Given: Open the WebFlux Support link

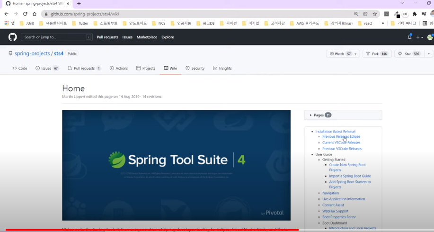Looking at the screenshot, I should pyautogui.click(x=335, y=211).
